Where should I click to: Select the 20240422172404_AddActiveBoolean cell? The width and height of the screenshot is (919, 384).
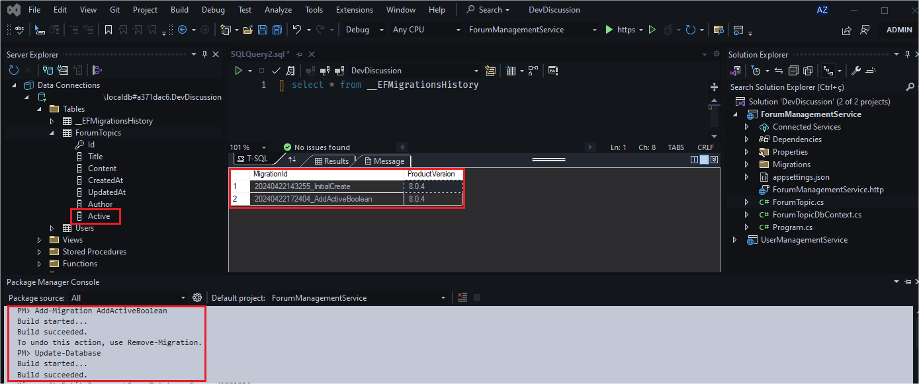coord(326,198)
